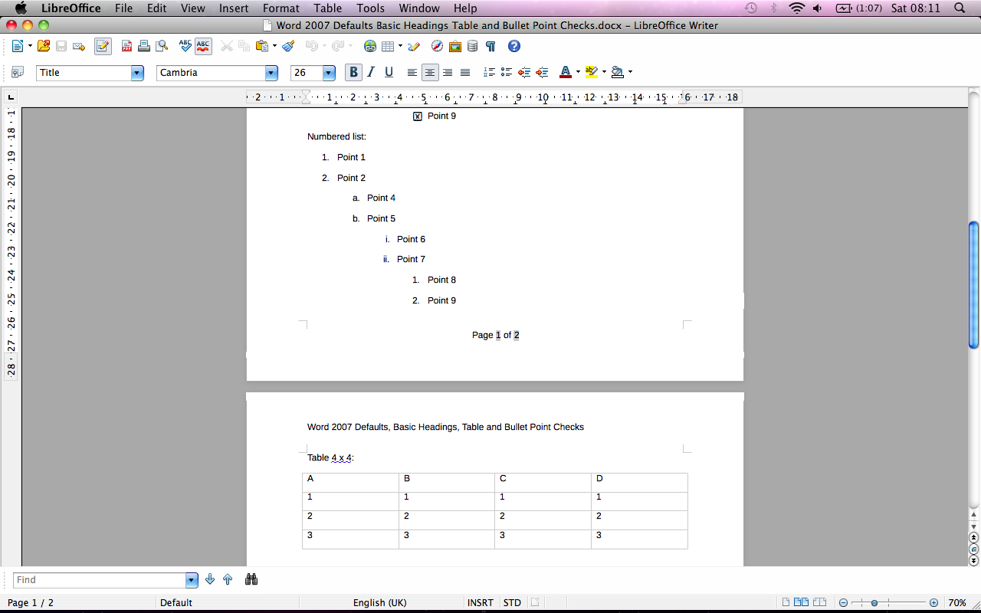This screenshot has height=613, width=981.
Task: Open the Gallery picture icon
Action: (454, 47)
